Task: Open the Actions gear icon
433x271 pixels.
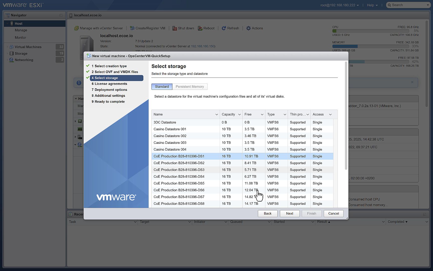Action: (x=248, y=28)
